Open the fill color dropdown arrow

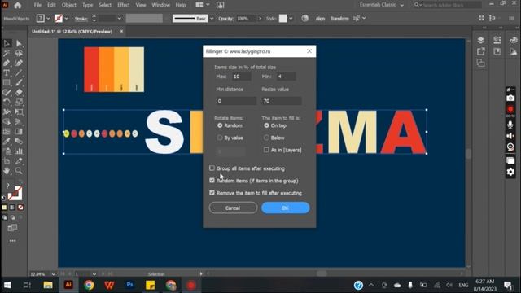(x=48, y=19)
